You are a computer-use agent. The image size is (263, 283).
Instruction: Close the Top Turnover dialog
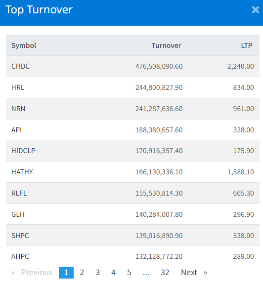tap(256, 10)
